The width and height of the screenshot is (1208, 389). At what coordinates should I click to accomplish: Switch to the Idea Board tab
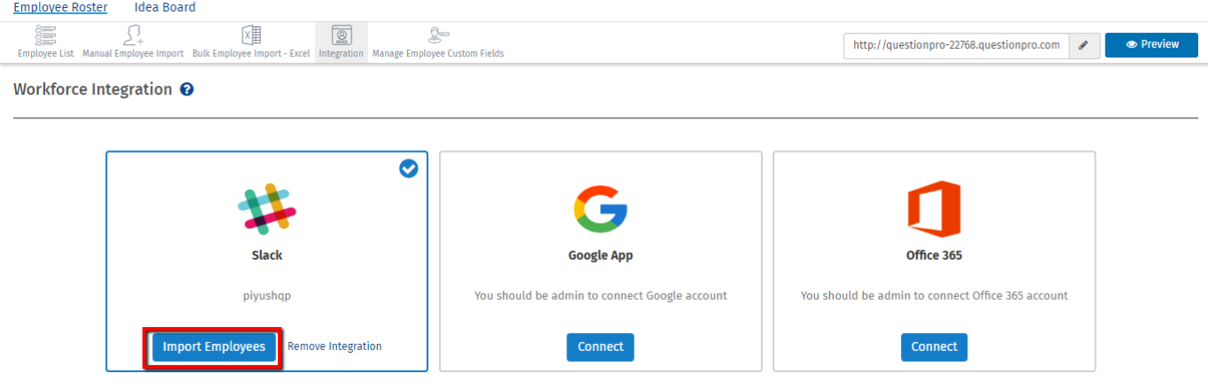(165, 8)
